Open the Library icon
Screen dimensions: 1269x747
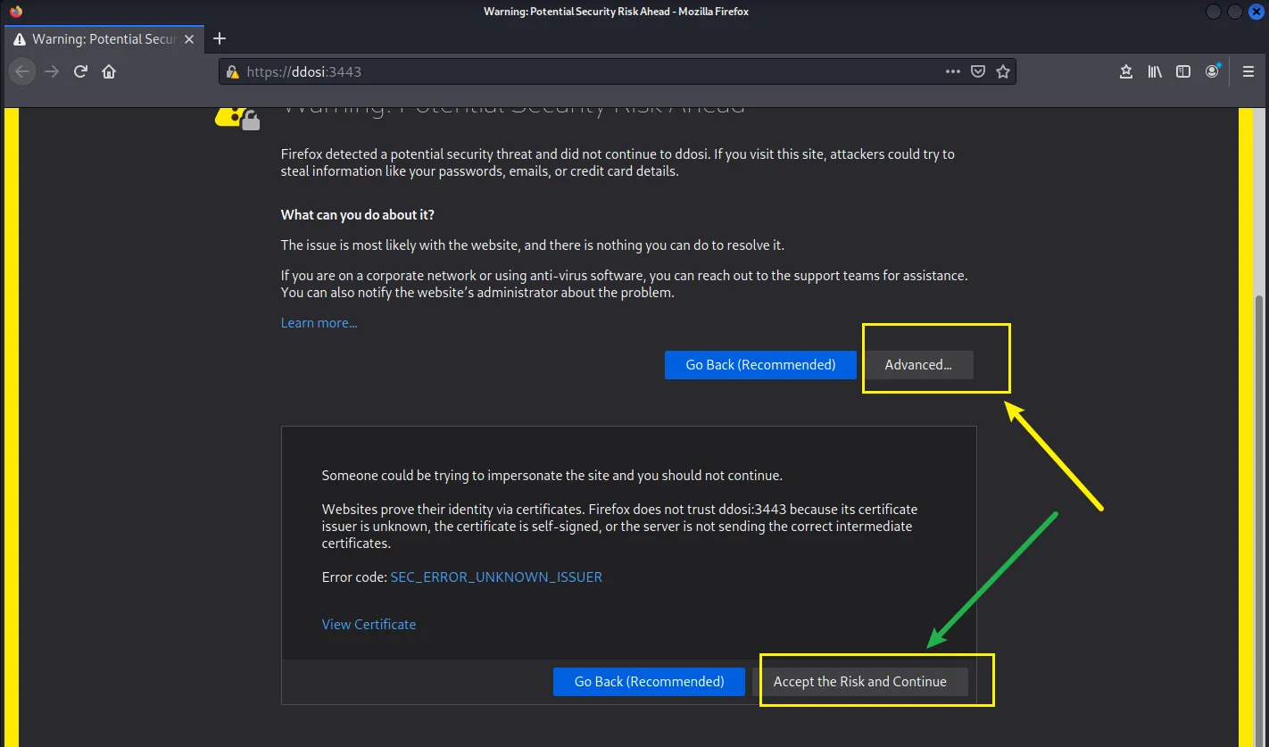coord(1155,72)
